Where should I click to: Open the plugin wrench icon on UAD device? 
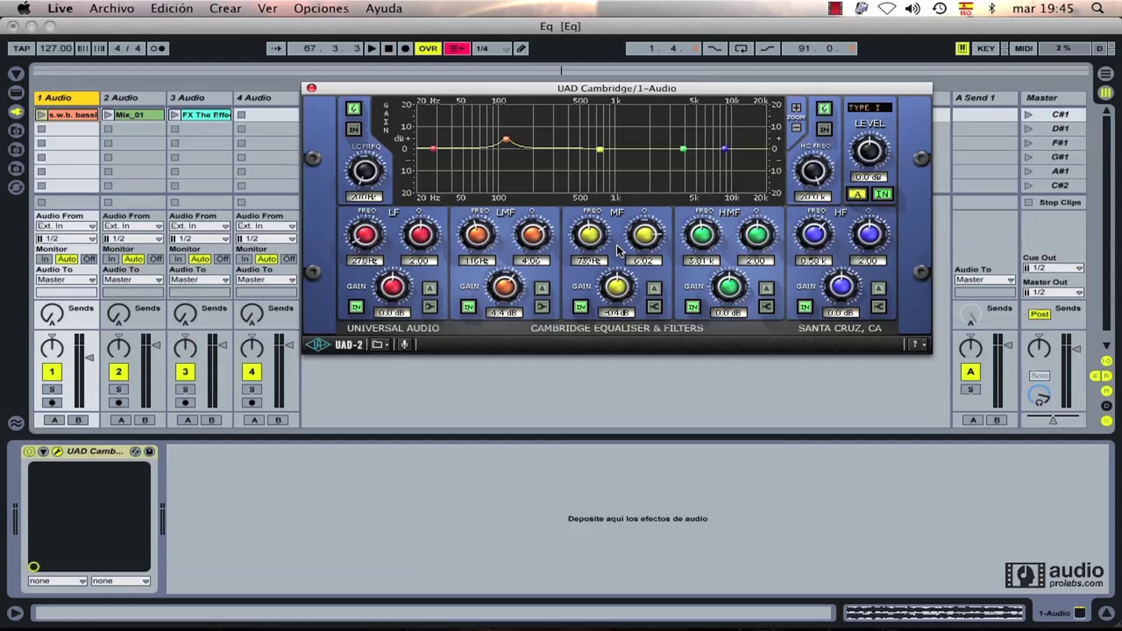[57, 452]
